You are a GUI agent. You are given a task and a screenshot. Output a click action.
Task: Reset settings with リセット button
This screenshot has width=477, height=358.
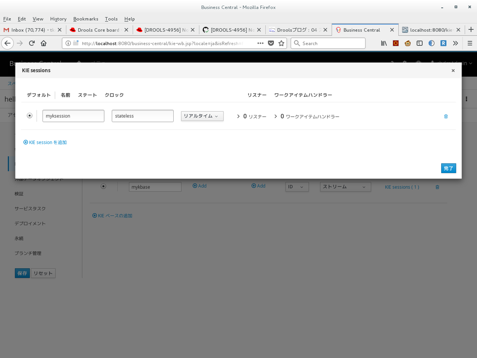pyautogui.click(x=43, y=273)
